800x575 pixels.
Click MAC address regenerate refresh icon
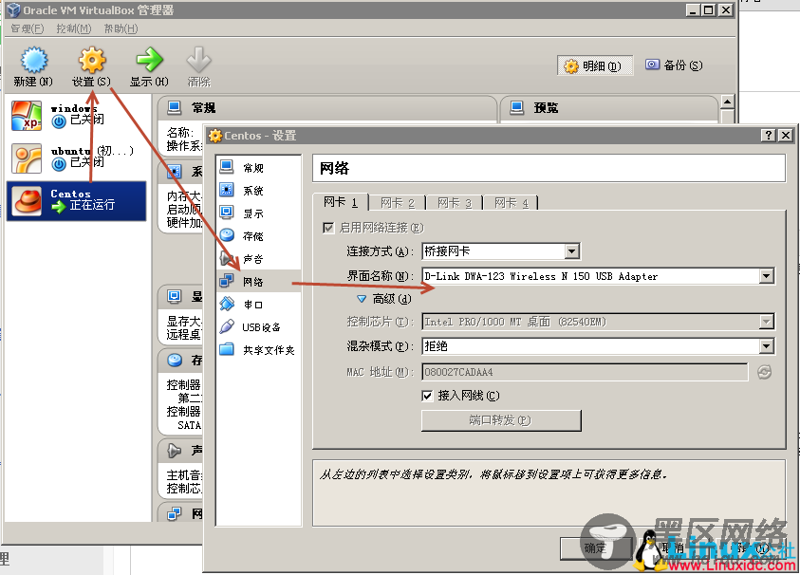click(x=764, y=372)
